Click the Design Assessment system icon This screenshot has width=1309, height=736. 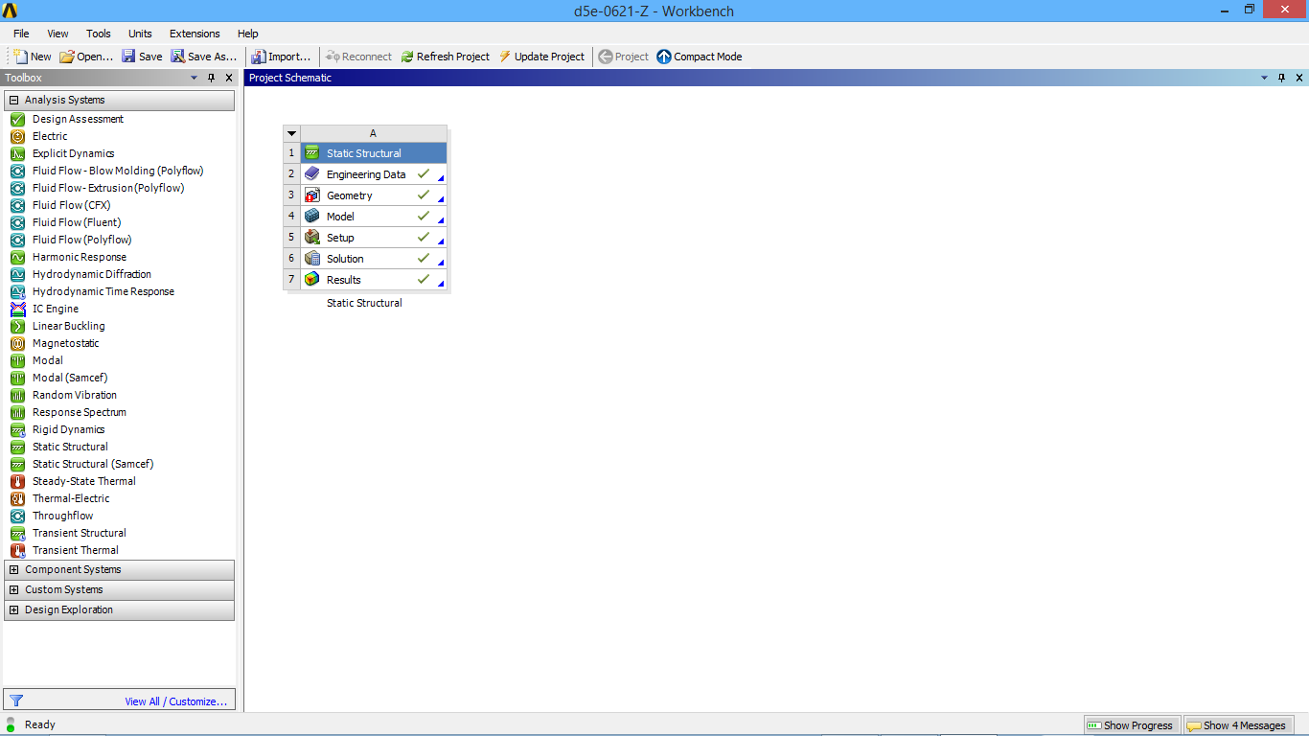click(17, 119)
